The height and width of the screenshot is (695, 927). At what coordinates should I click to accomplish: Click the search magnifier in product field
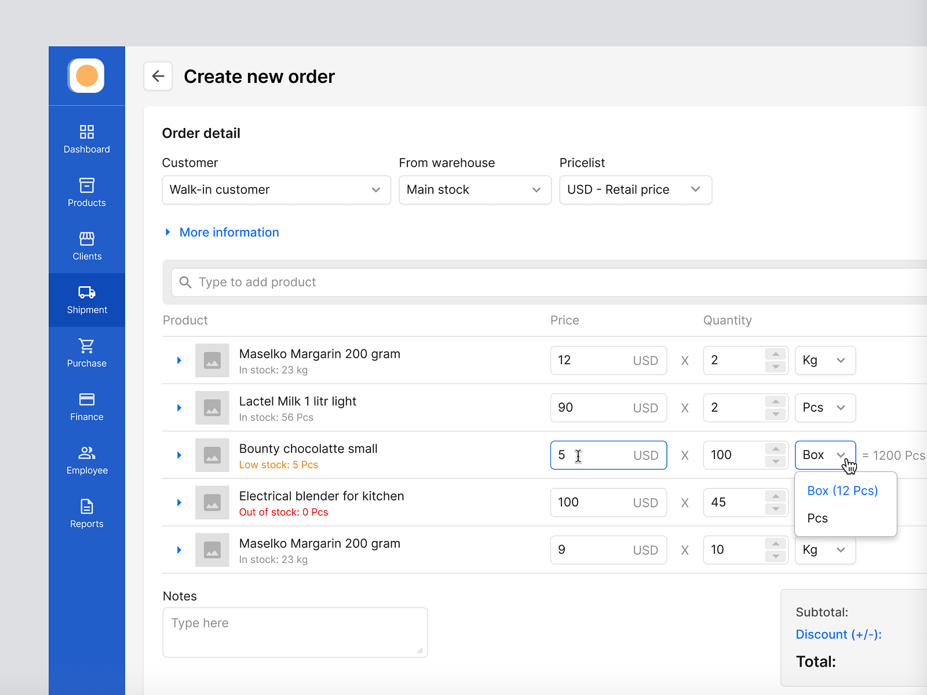[185, 282]
